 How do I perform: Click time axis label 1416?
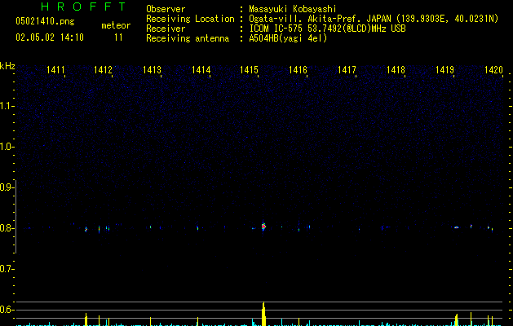[x=298, y=70]
